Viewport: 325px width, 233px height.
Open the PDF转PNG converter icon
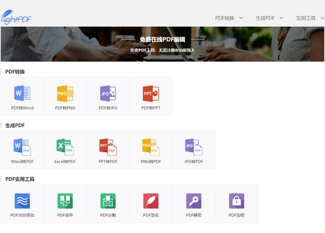click(x=65, y=93)
